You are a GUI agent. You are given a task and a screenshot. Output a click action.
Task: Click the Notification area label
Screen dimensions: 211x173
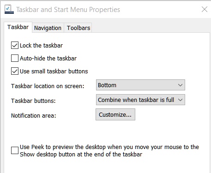tap(34, 116)
